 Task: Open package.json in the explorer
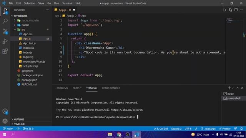click(x=29, y=80)
